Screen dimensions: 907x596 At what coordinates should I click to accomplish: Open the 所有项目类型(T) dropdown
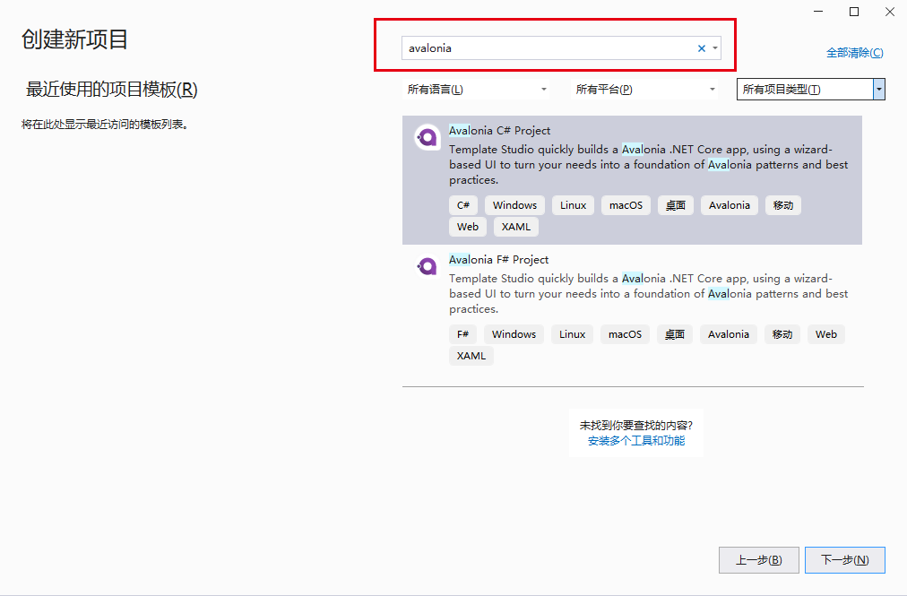(x=810, y=89)
